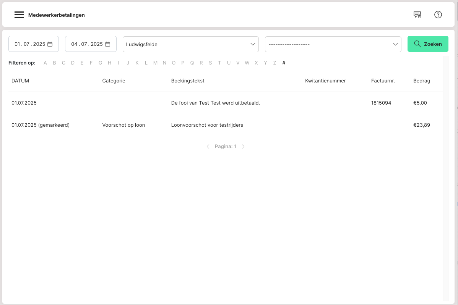Filter by letter J
Image resolution: width=458 pixels, height=305 pixels.
point(128,63)
